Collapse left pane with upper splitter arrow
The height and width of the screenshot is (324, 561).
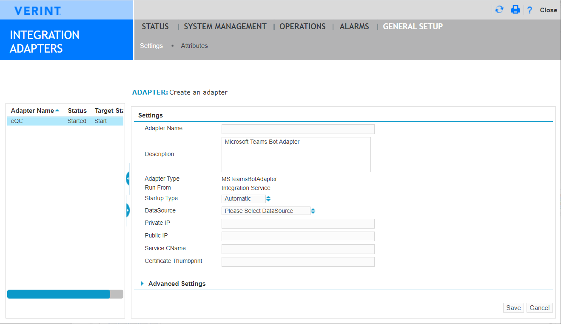pyautogui.click(x=128, y=179)
